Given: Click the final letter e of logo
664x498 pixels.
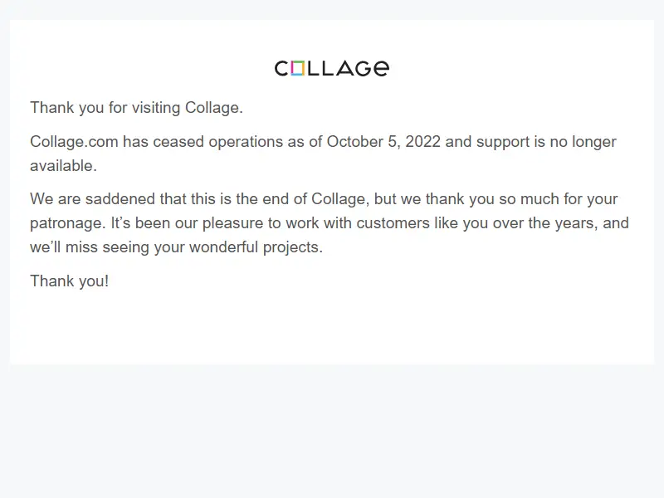Looking at the screenshot, I should point(381,69).
